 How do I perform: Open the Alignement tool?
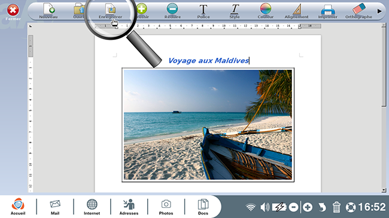pyautogui.click(x=296, y=11)
